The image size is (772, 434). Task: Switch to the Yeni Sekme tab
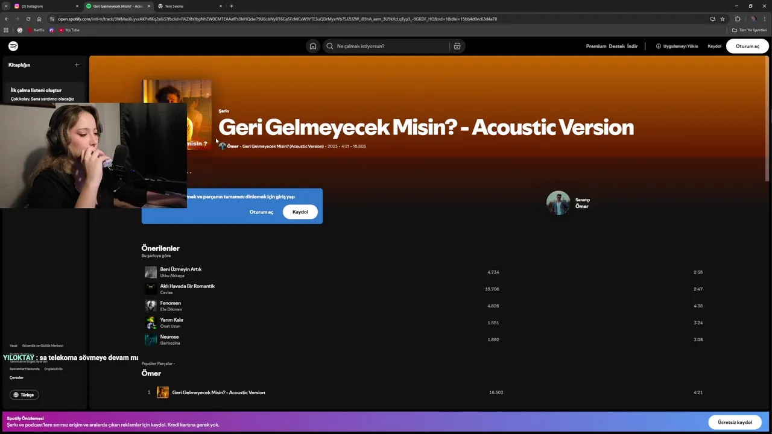[190, 6]
